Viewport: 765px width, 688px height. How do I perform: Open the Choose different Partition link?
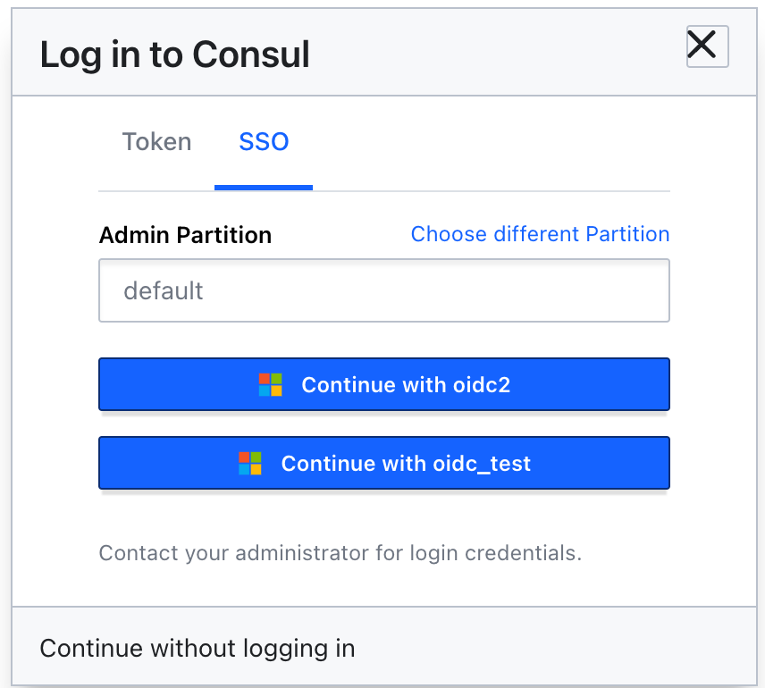click(540, 234)
